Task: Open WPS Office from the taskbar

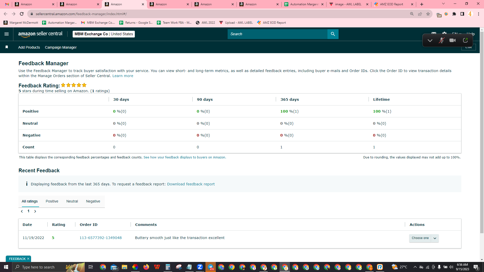Action: click(x=157, y=267)
